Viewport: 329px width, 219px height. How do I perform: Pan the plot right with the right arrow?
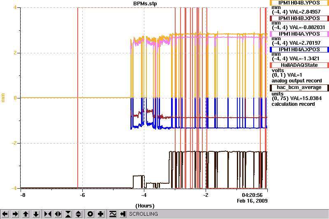point(15,214)
